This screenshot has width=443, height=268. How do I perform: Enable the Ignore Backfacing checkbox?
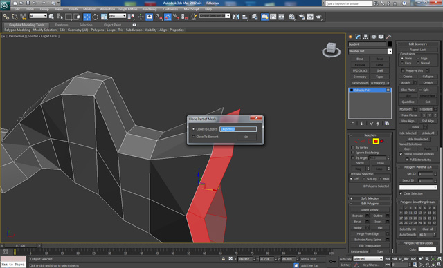353,153
